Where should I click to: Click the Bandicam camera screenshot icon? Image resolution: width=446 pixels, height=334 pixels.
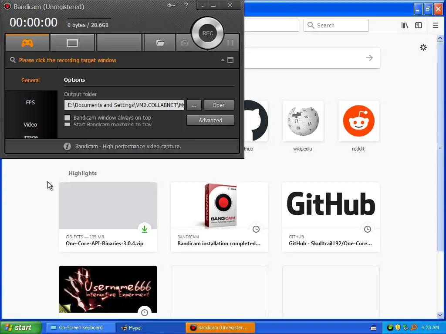[185, 43]
